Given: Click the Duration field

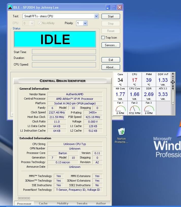Looking at the screenshot, I should coord(64,58).
